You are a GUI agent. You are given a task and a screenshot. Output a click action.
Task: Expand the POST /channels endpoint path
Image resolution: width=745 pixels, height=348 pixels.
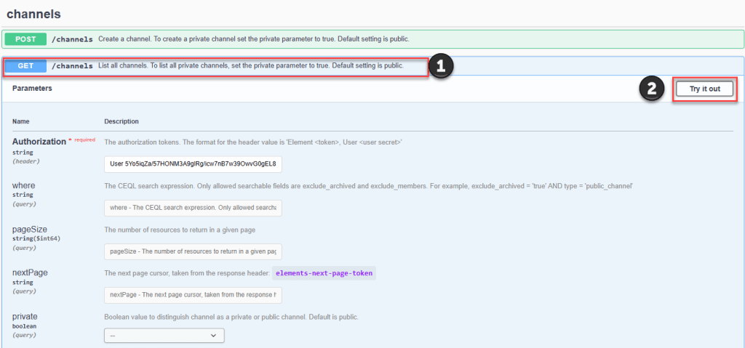(72, 39)
